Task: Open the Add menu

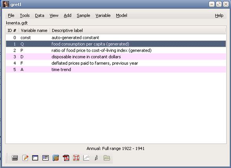Action: point(68,15)
